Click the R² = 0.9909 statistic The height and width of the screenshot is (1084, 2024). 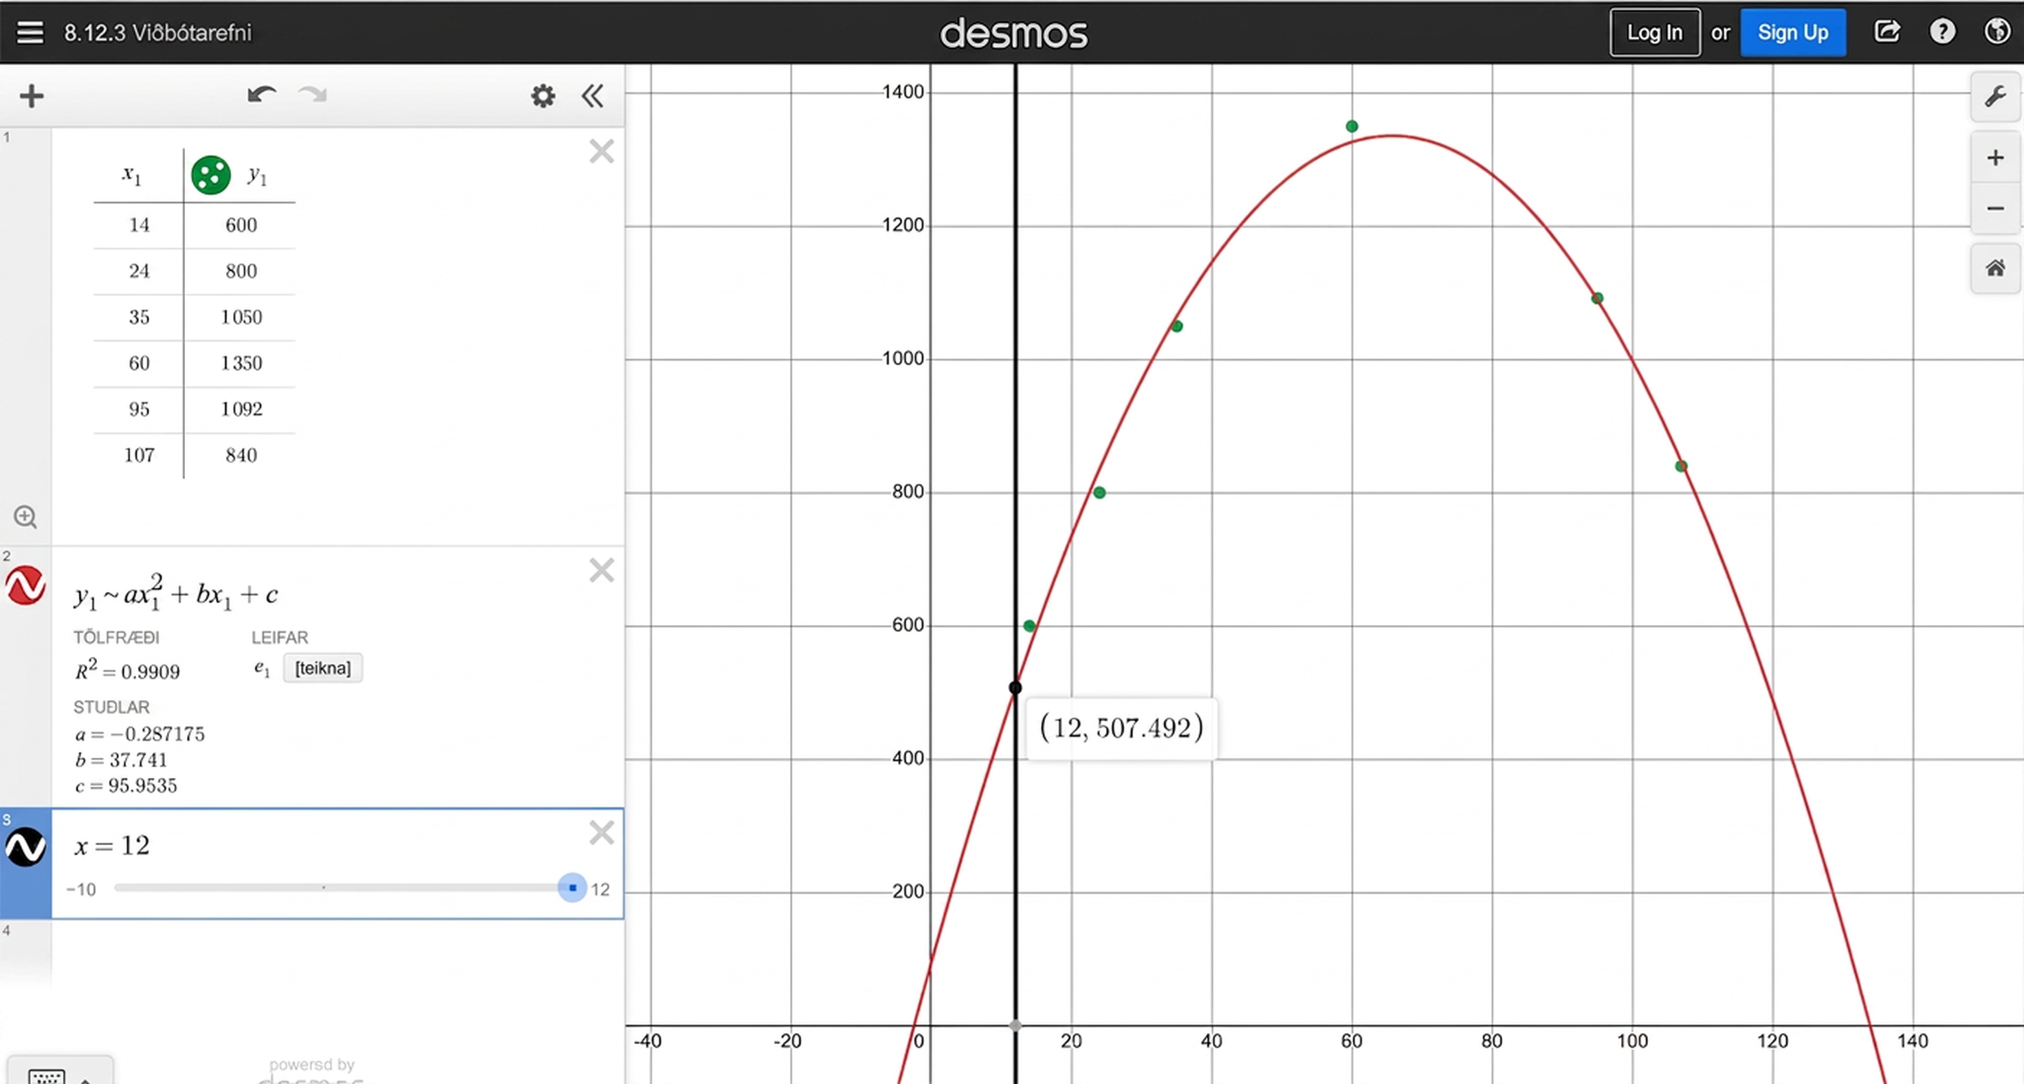127,670
